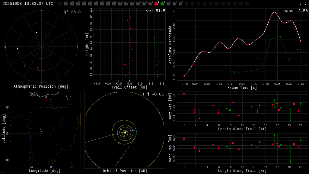
Task: Click green station 17 cross on map
Action: [x=67, y=99]
